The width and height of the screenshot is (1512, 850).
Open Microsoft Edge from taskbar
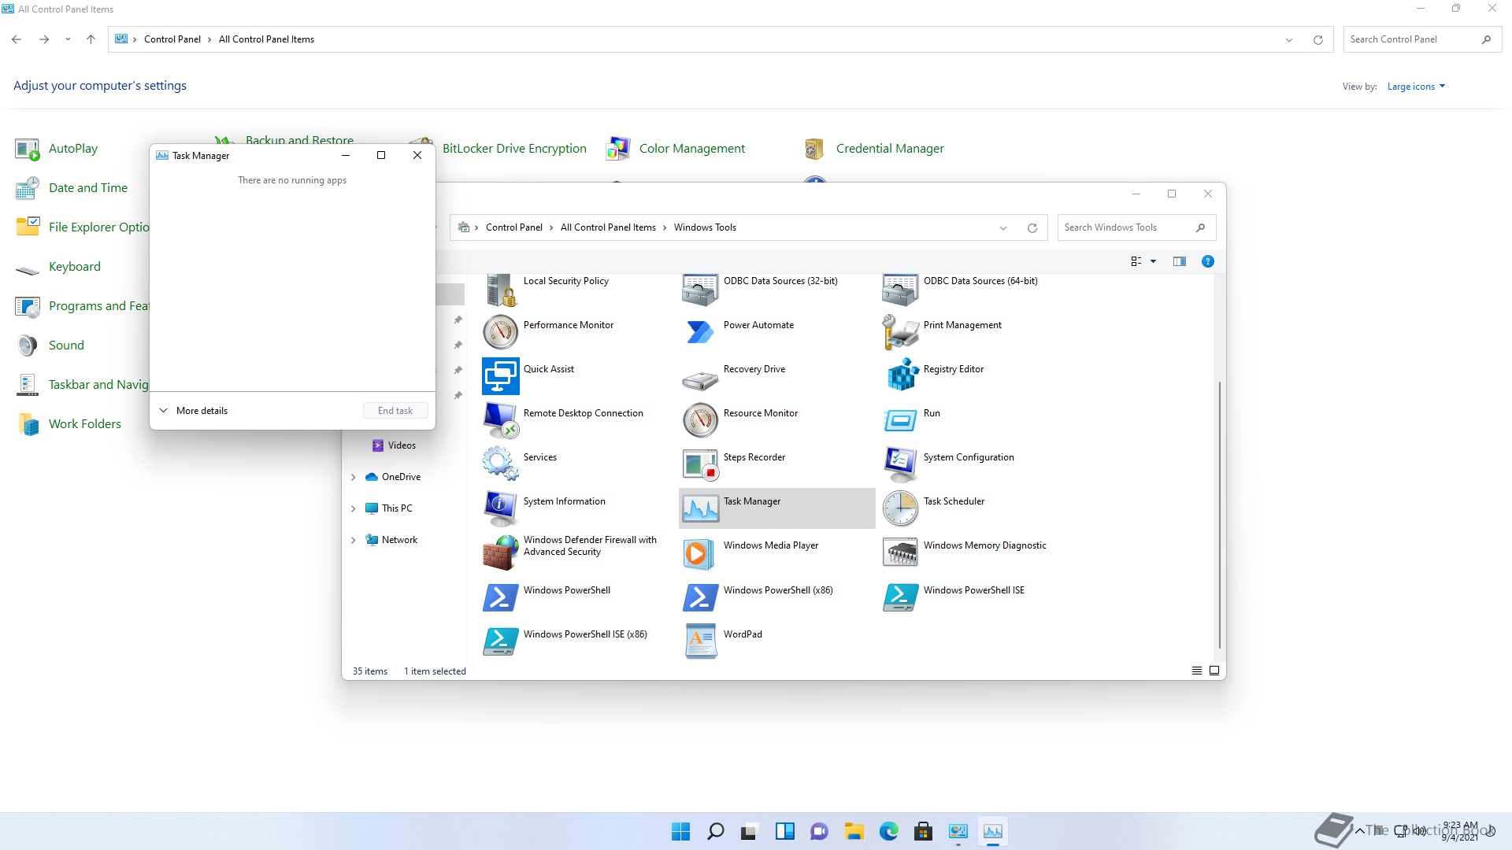click(888, 831)
